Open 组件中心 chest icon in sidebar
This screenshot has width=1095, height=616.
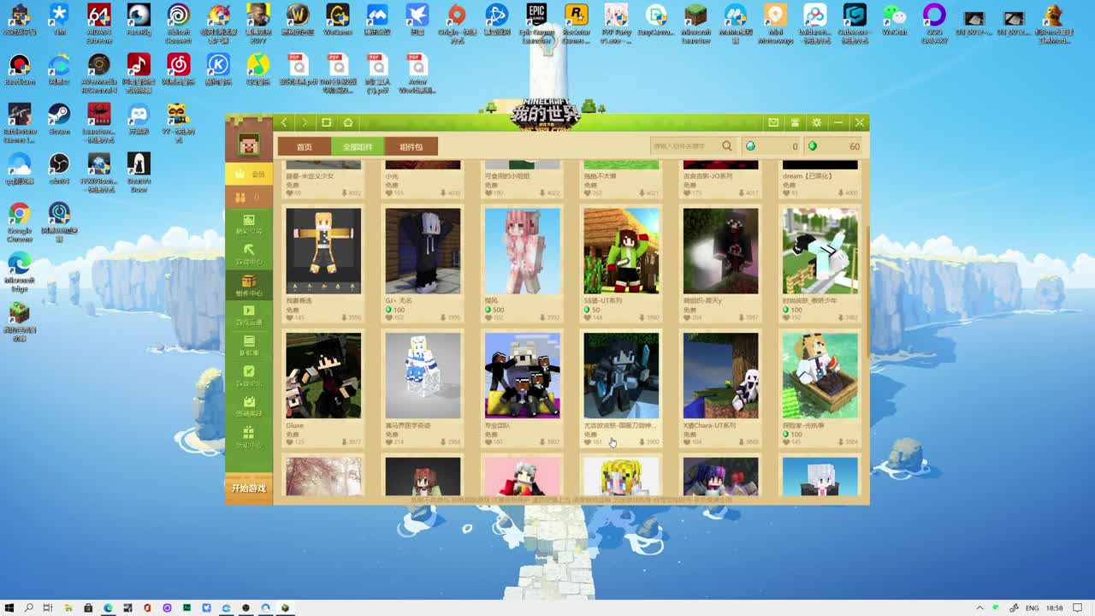249,285
